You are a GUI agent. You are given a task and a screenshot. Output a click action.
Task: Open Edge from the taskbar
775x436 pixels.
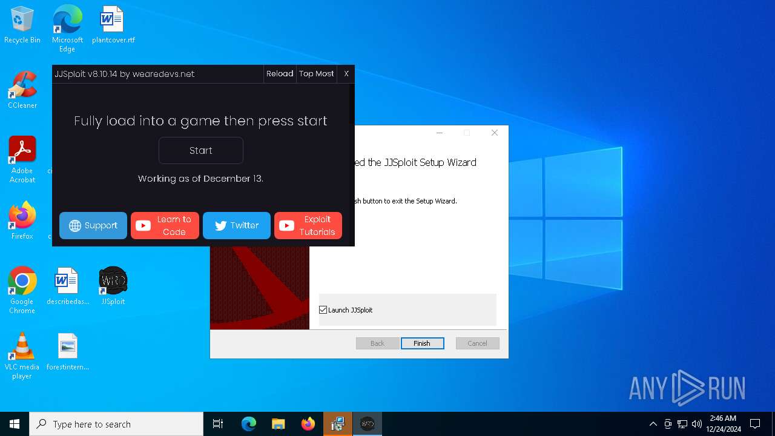(249, 424)
